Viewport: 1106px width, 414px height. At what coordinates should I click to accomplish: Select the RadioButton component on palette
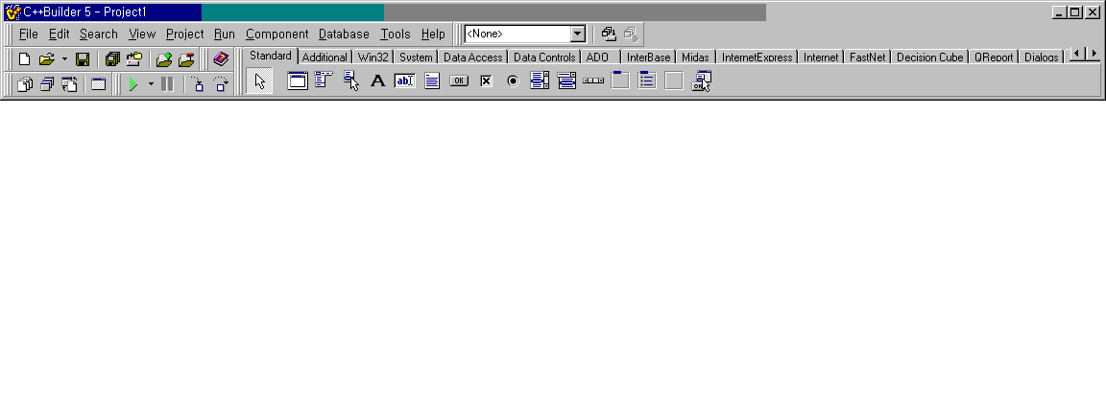point(513,81)
